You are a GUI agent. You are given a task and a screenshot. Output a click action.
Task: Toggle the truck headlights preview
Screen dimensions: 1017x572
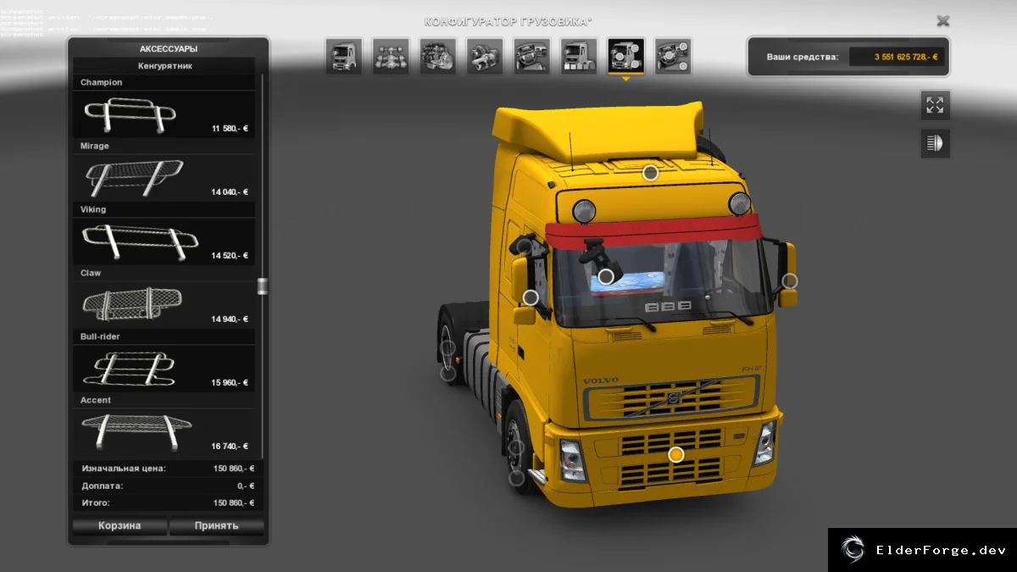(x=936, y=143)
